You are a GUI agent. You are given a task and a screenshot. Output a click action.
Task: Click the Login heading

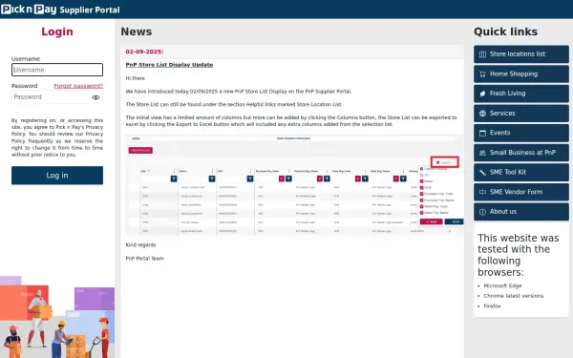(57, 32)
